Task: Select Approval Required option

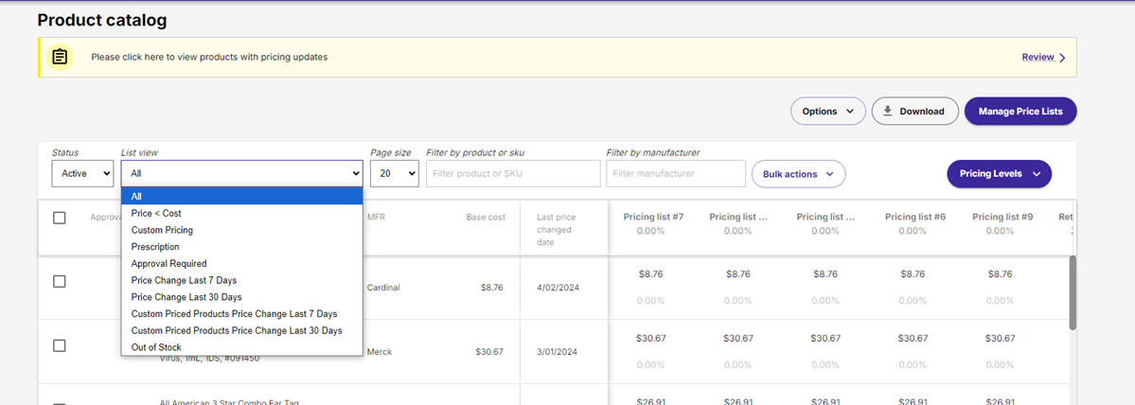Action: pyautogui.click(x=241, y=263)
